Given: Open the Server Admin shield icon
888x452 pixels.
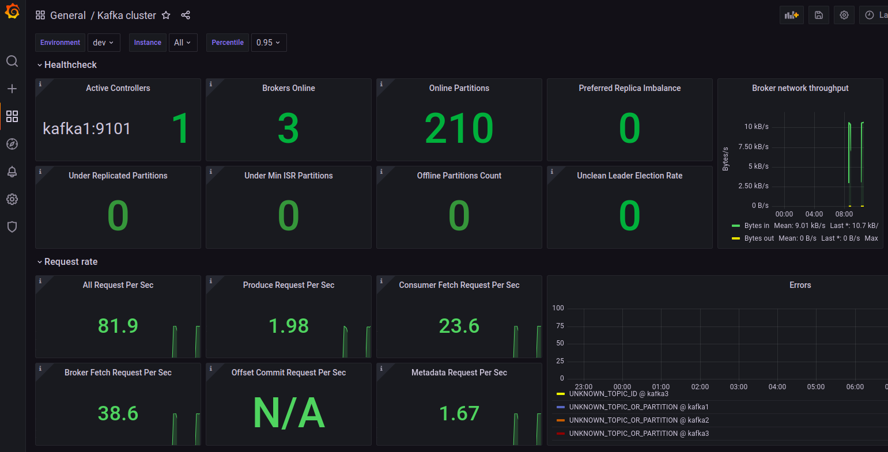Looking at the screenshot, I should [x=12, y=227].
